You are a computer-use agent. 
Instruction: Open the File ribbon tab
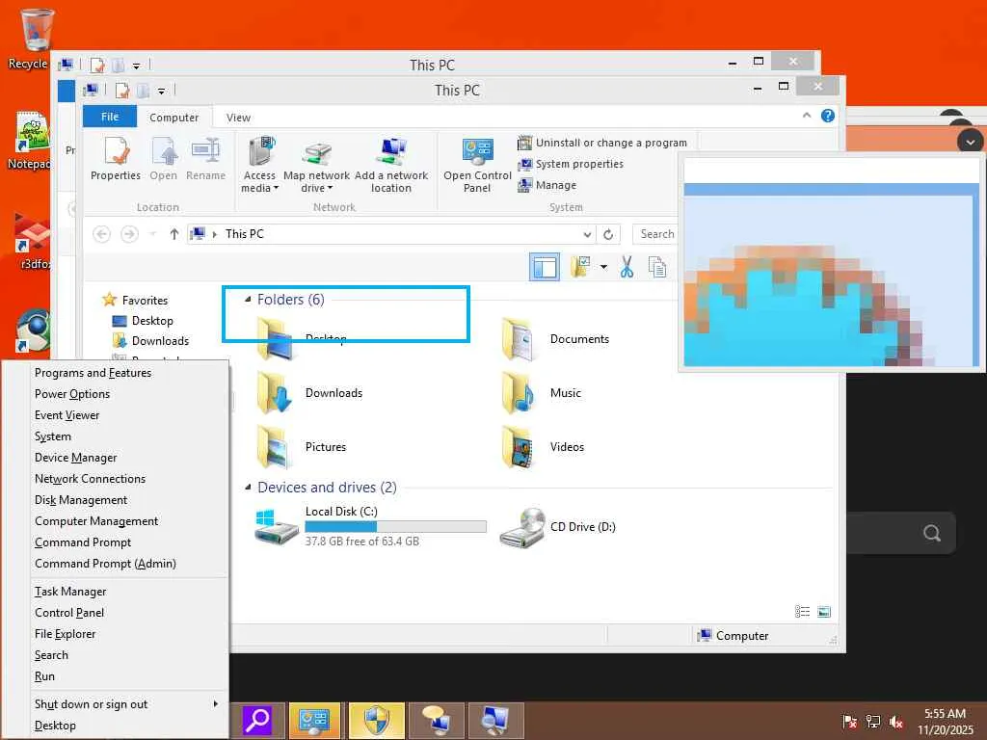point(110,117)
